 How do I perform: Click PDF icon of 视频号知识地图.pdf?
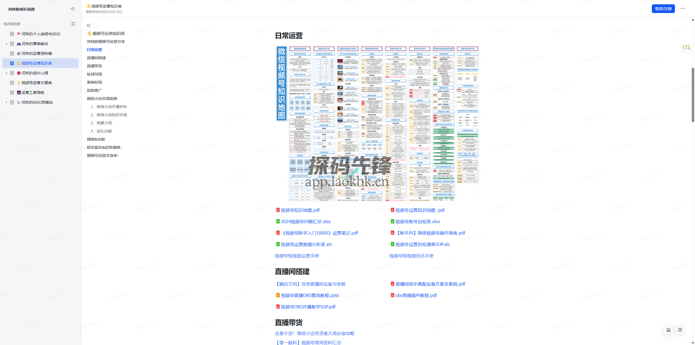point(278,210)
